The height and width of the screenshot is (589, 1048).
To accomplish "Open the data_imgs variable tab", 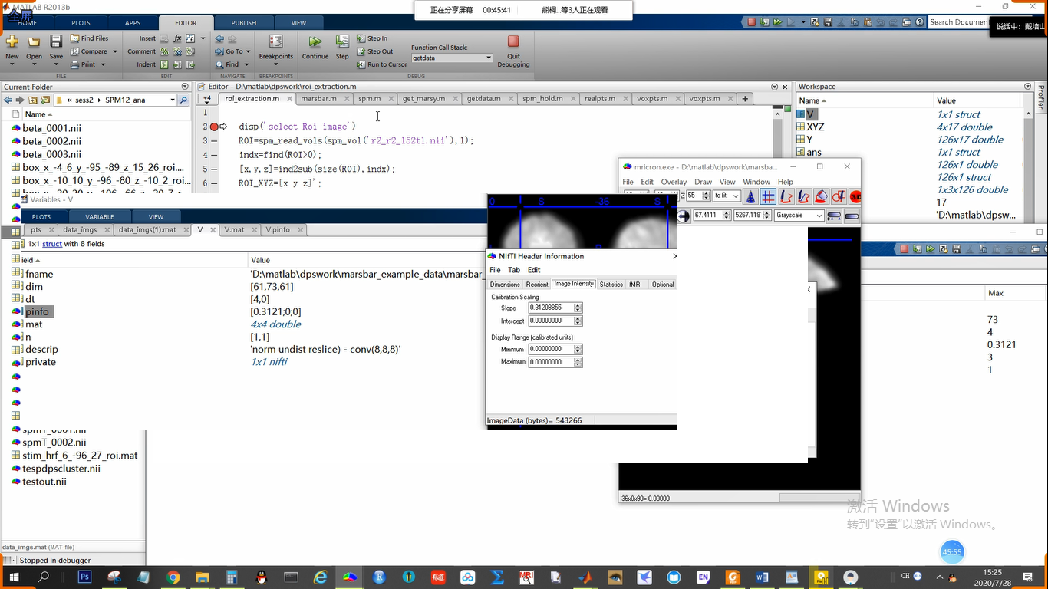I will [80, 229].
